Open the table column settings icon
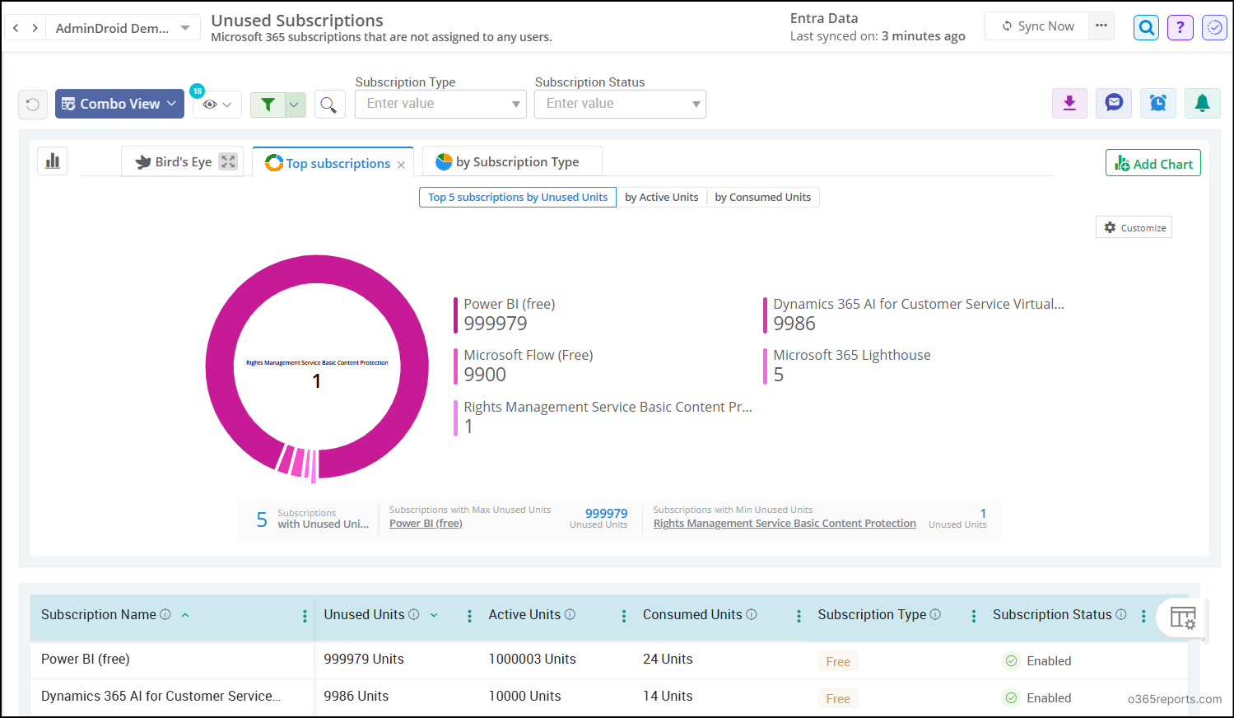The image size is (1234, 718). click(x=1183, y=618)
